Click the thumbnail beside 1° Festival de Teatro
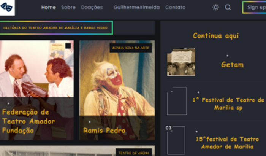This screenshot has width=266, height=156. [x=177, y=101]
